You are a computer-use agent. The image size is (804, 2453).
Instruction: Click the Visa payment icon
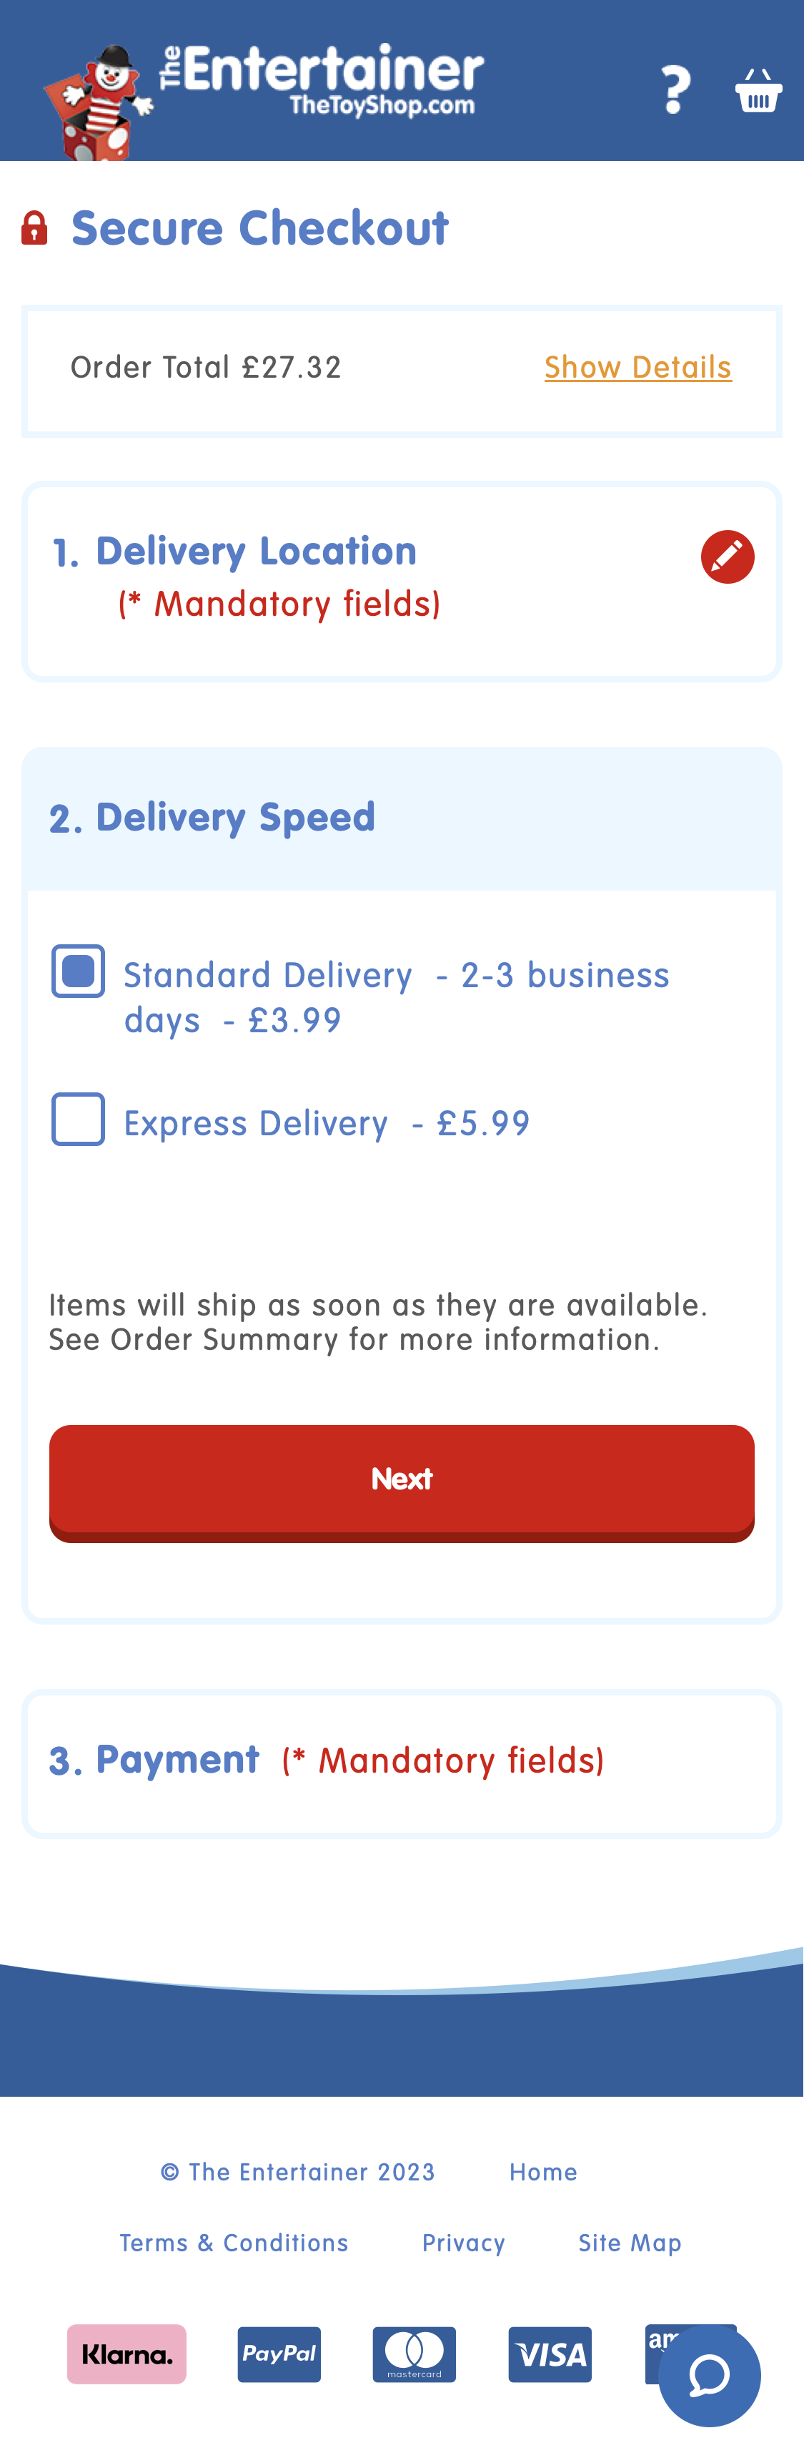550,2354
